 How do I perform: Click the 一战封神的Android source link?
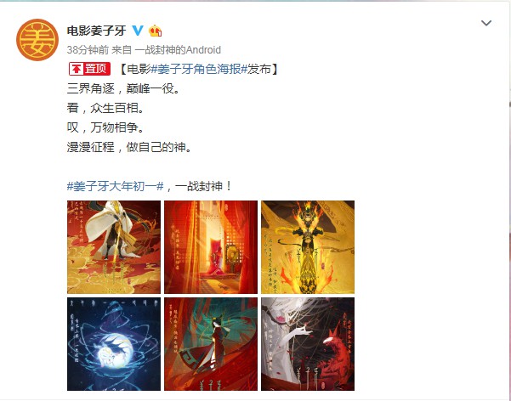178,50
